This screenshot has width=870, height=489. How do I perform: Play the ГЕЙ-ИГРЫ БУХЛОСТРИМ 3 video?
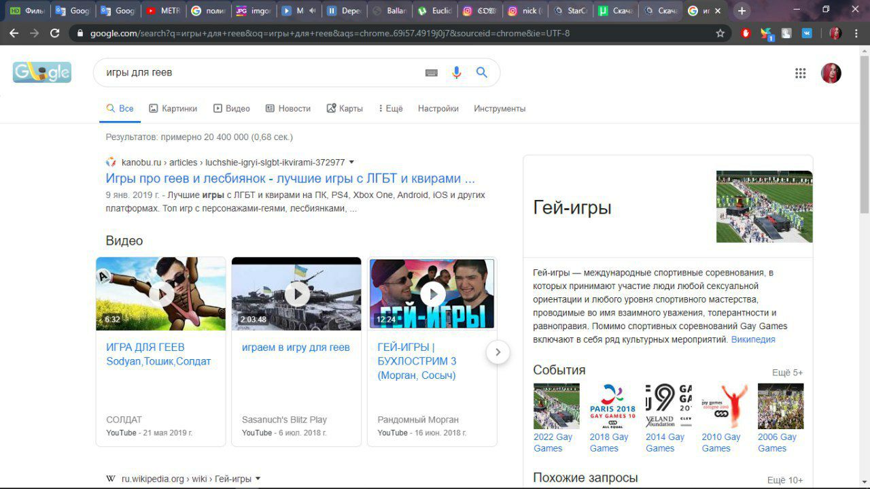pyautogui.click(x=432, y=294)
